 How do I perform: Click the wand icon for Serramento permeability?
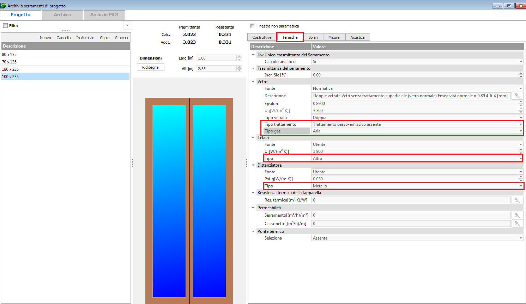(517, 215)
